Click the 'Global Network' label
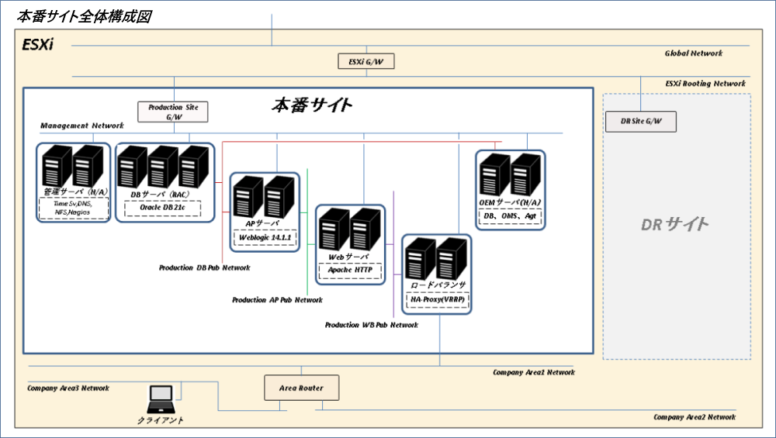The height and width of the screenshot is (438, 776). click(x=693, y=53)
